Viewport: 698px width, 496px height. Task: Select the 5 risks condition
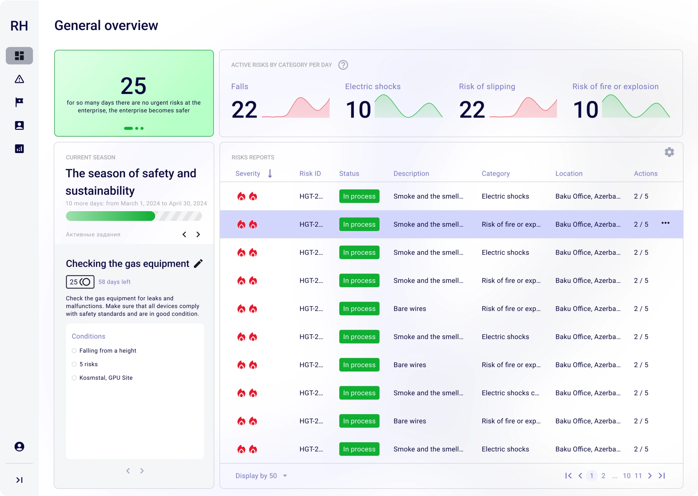click(x=74, y=364)
